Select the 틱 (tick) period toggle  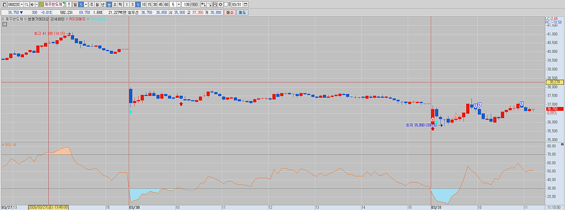tap(120, 5)
